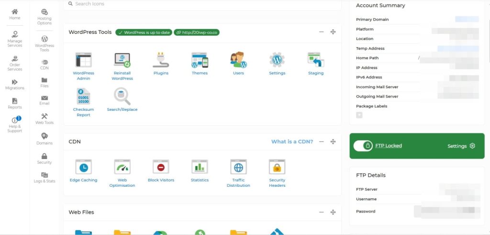Screen dimensions: 490x235
Task: Jump to Files section in sidebar
Action: (x=45, y=83)
